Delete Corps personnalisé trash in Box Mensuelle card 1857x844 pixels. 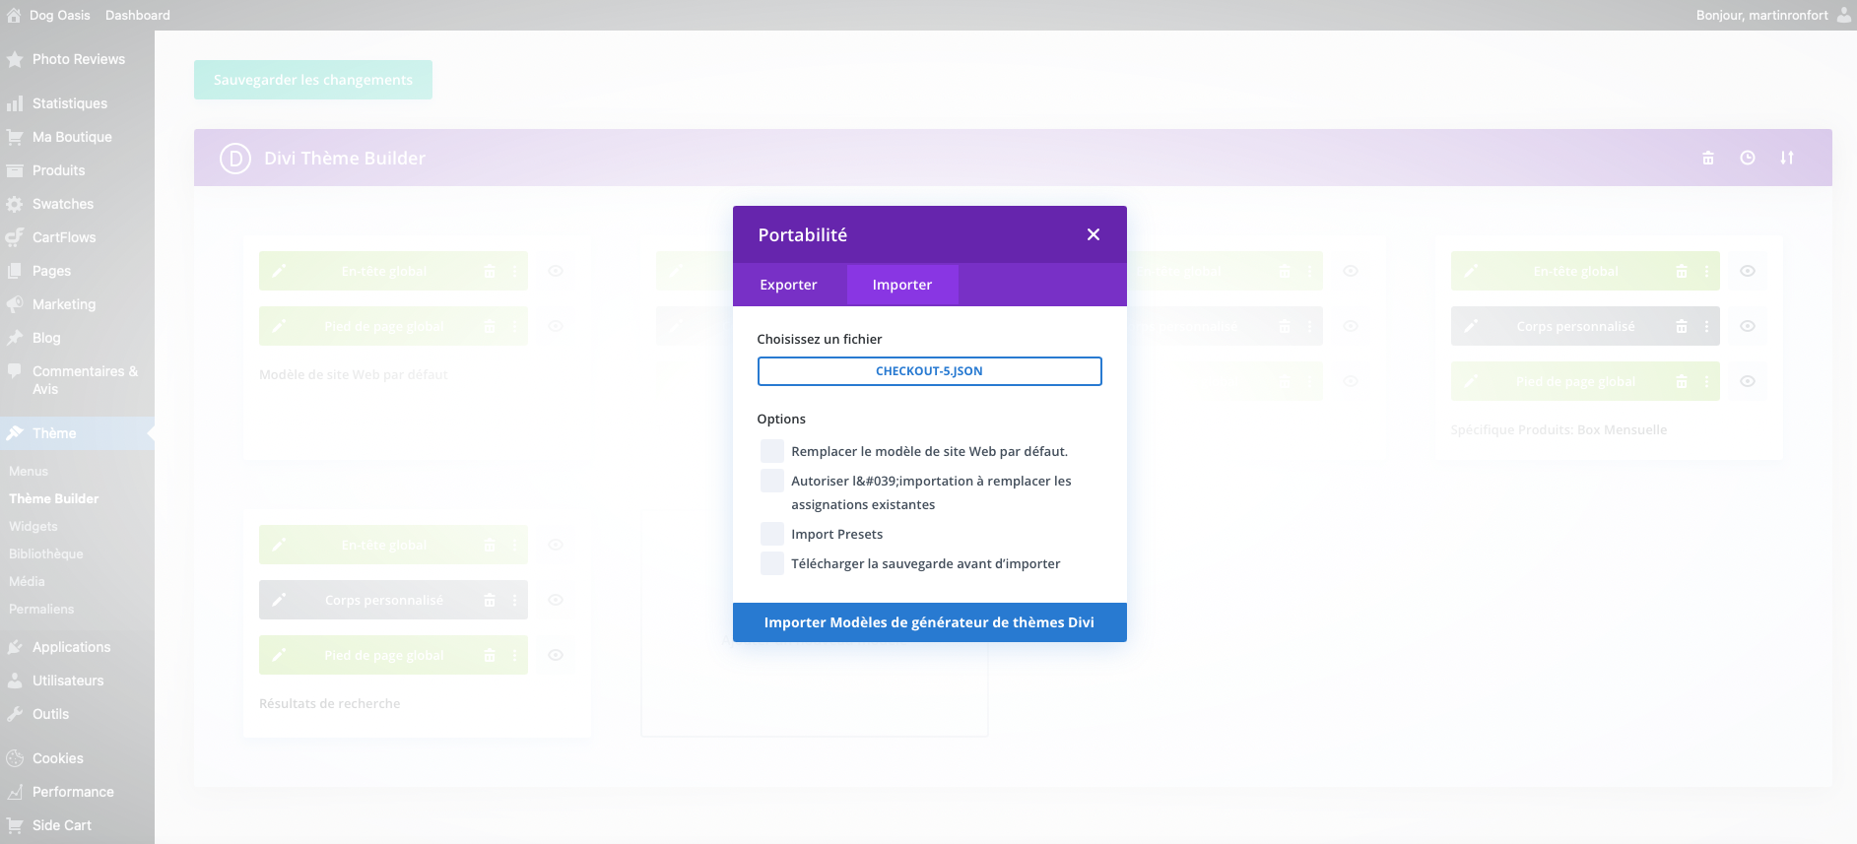point(1682,326)
